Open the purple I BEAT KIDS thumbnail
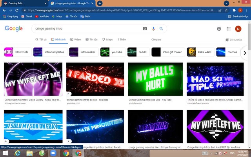251x157 pixels. point(155,126)
